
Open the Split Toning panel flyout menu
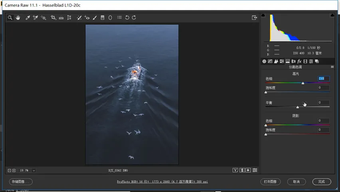(x=332, y=67)
